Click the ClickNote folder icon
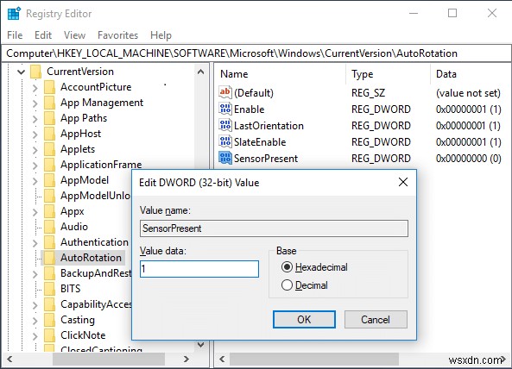This screenshot has width=512, height=369. (49, 335)
